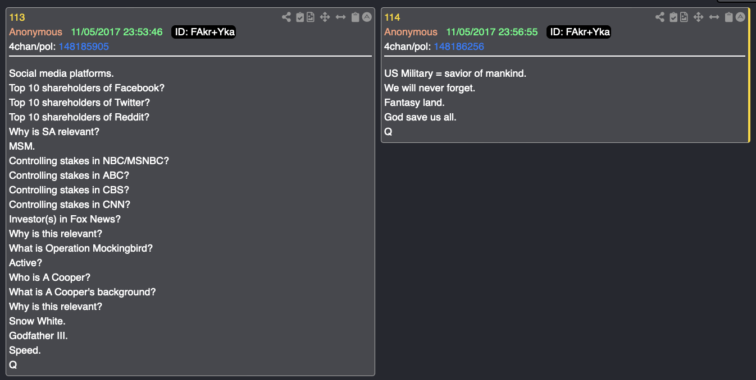The image size is (756, 380).
Task: Collapse post 114 with the chevron-up circle
Action: [740, 17]
